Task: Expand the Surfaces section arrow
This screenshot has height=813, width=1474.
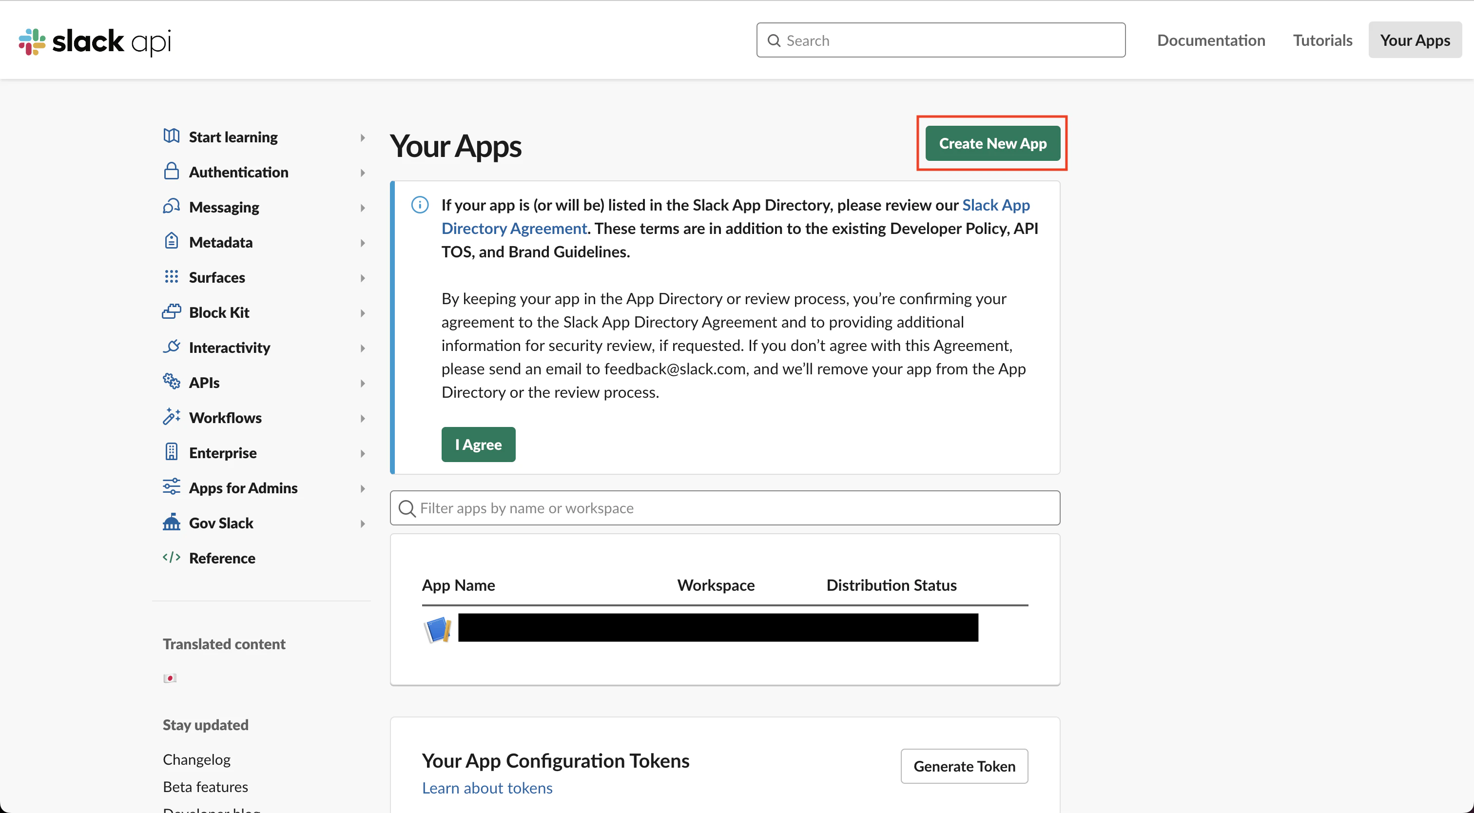Action: (362, 277)
